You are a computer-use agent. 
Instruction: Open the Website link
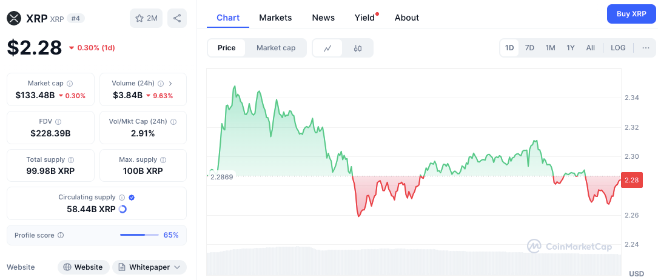click(x=84, y=267)
